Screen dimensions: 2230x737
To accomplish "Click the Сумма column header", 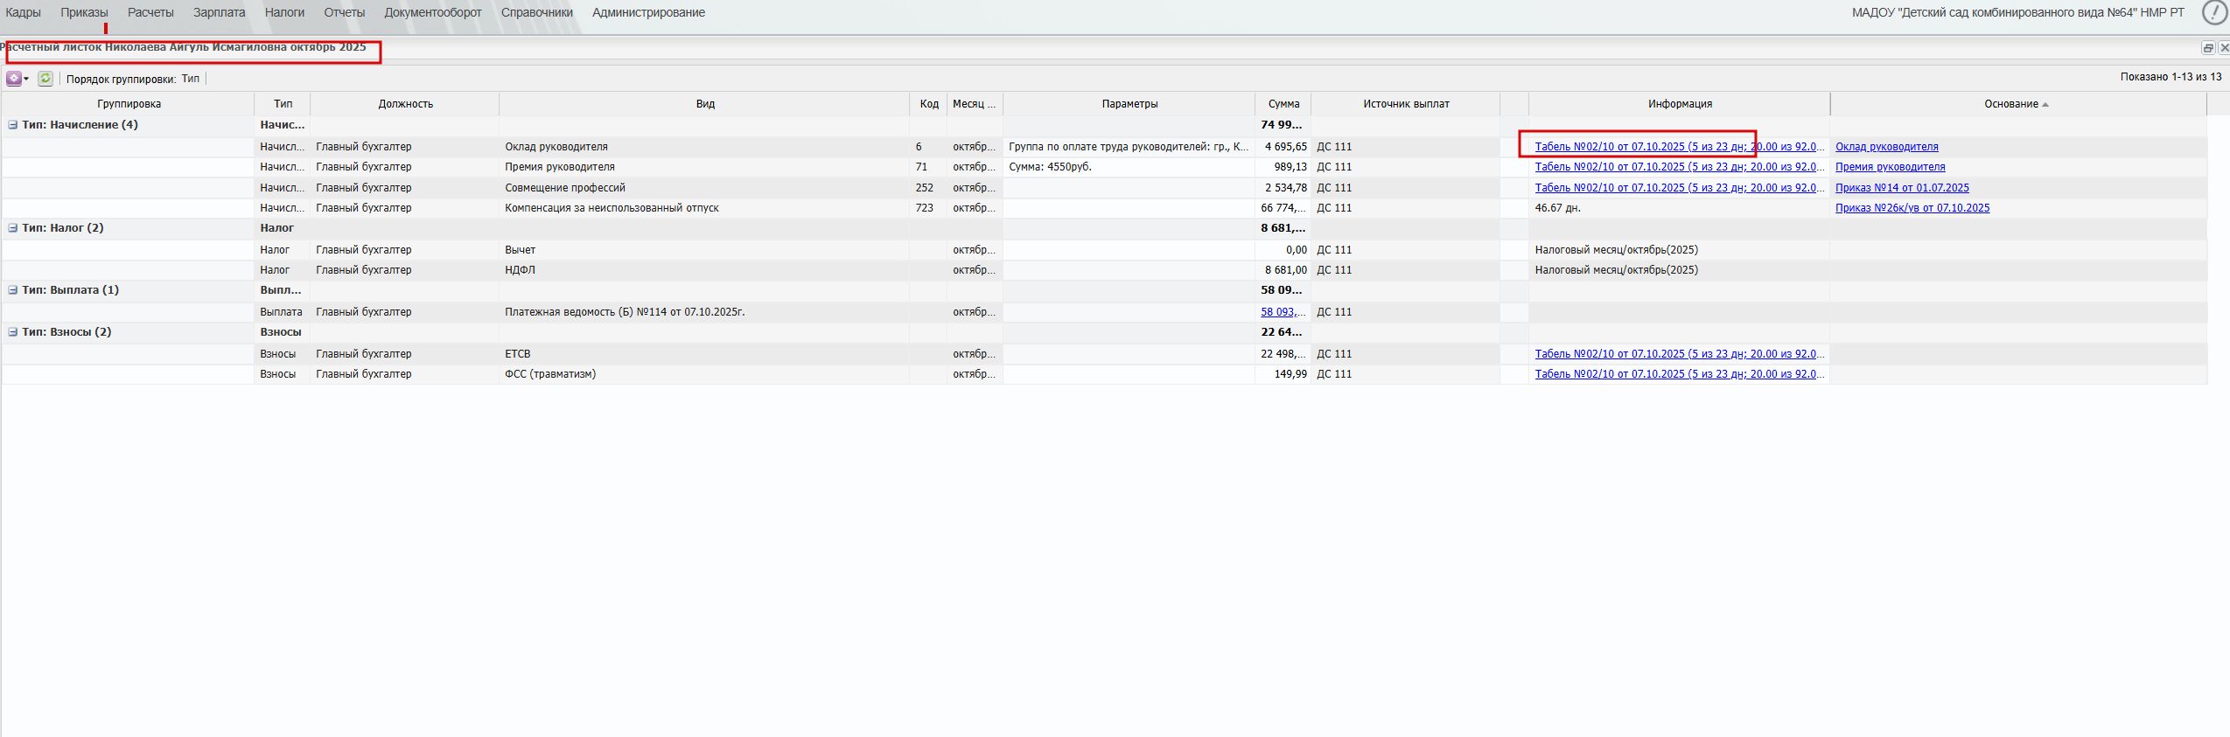I will pyautogui.click(x=1283, y=104).
